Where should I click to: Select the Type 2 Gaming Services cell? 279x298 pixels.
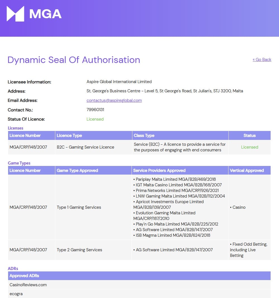point(79,250)
